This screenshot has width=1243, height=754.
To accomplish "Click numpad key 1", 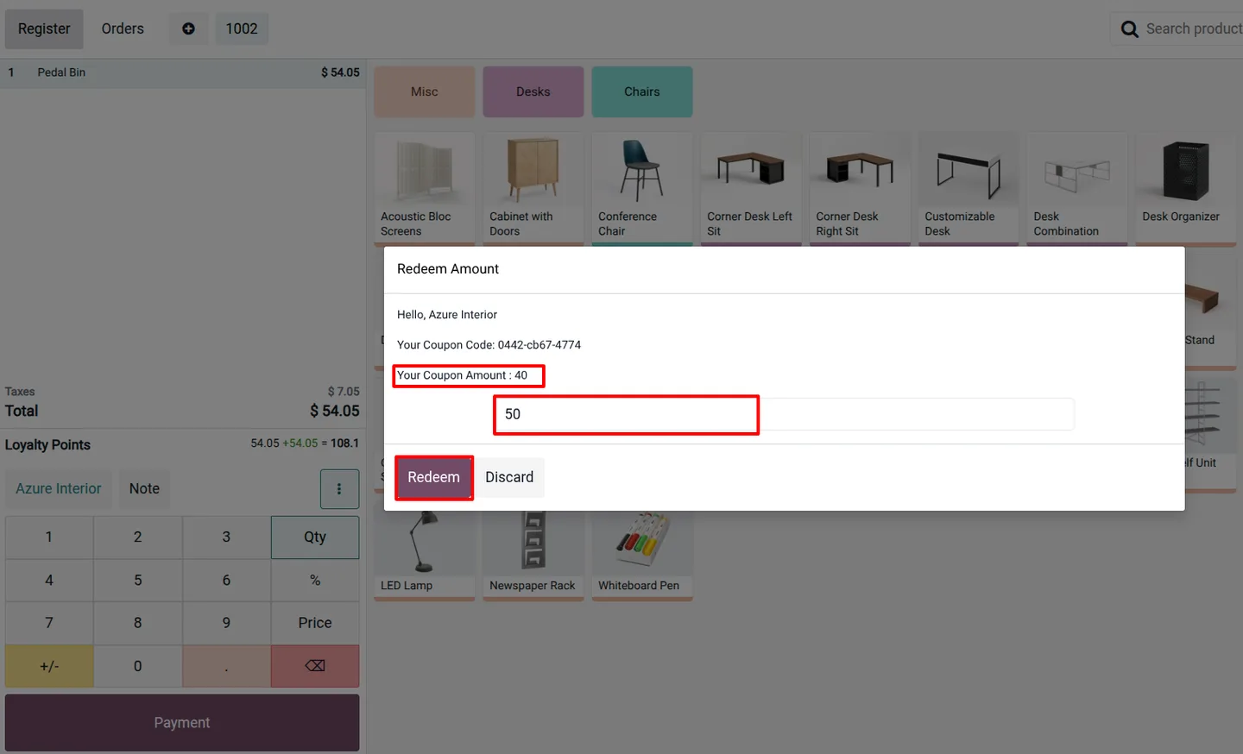I will pos(49,537).
